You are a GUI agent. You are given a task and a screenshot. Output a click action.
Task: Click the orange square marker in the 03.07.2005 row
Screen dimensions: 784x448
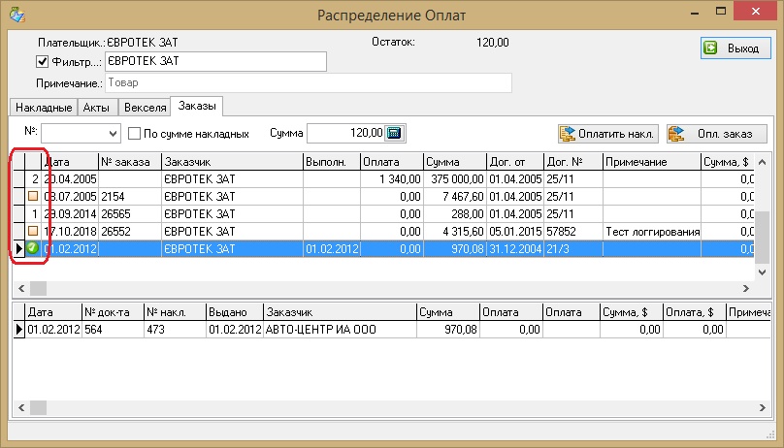[x=32, y=197]
